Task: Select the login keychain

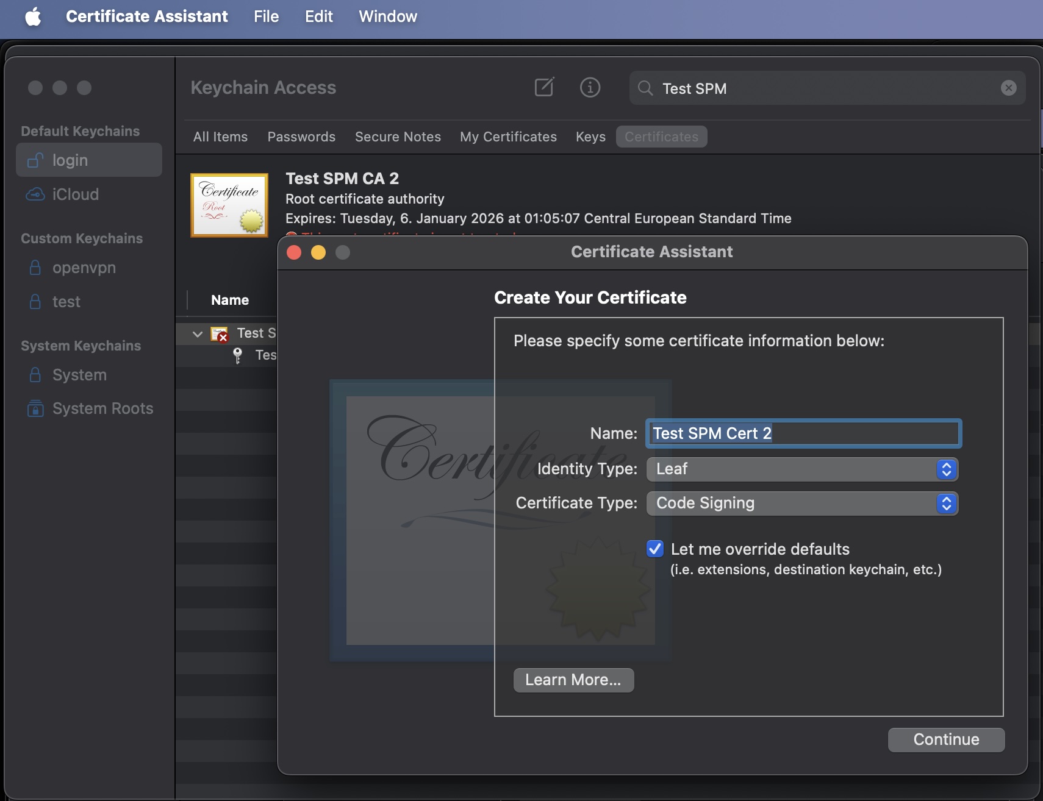Action: coord(89,160)
